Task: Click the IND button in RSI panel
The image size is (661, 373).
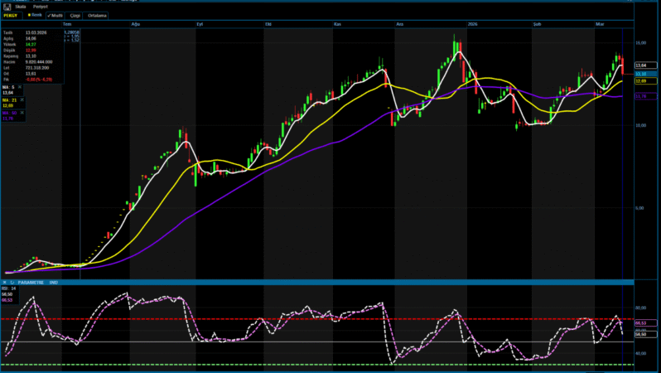Action: click(54, 283)
